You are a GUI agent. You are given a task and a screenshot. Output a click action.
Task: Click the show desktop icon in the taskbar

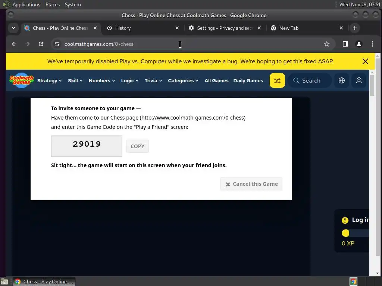tap(4, 282)
